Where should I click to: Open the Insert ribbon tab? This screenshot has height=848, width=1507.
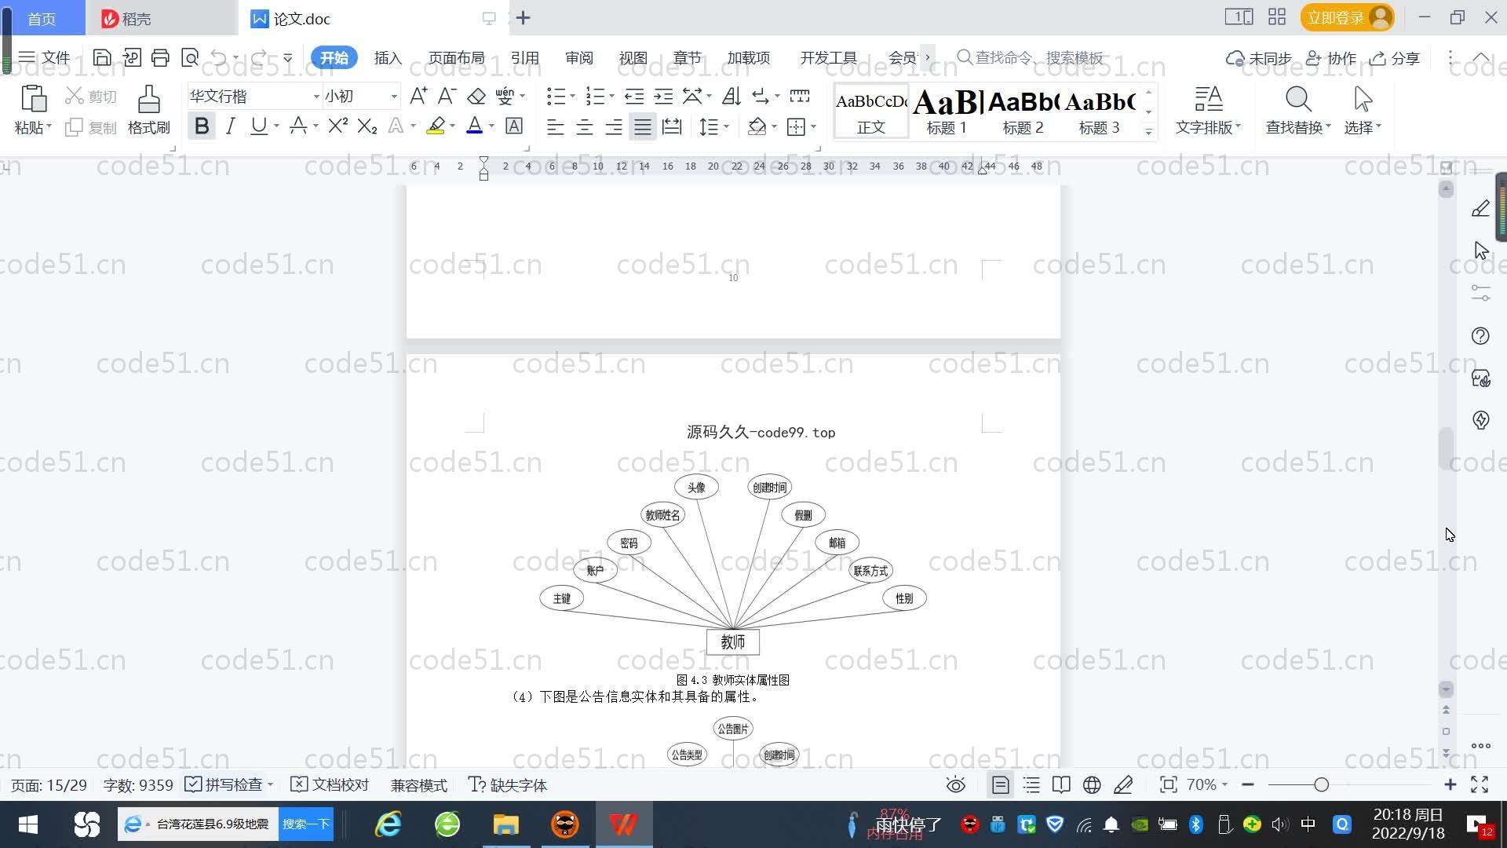[x=388, y=58]
